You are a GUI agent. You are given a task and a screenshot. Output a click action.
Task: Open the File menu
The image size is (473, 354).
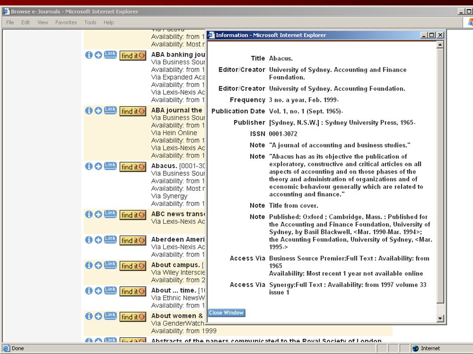(10, 22)
